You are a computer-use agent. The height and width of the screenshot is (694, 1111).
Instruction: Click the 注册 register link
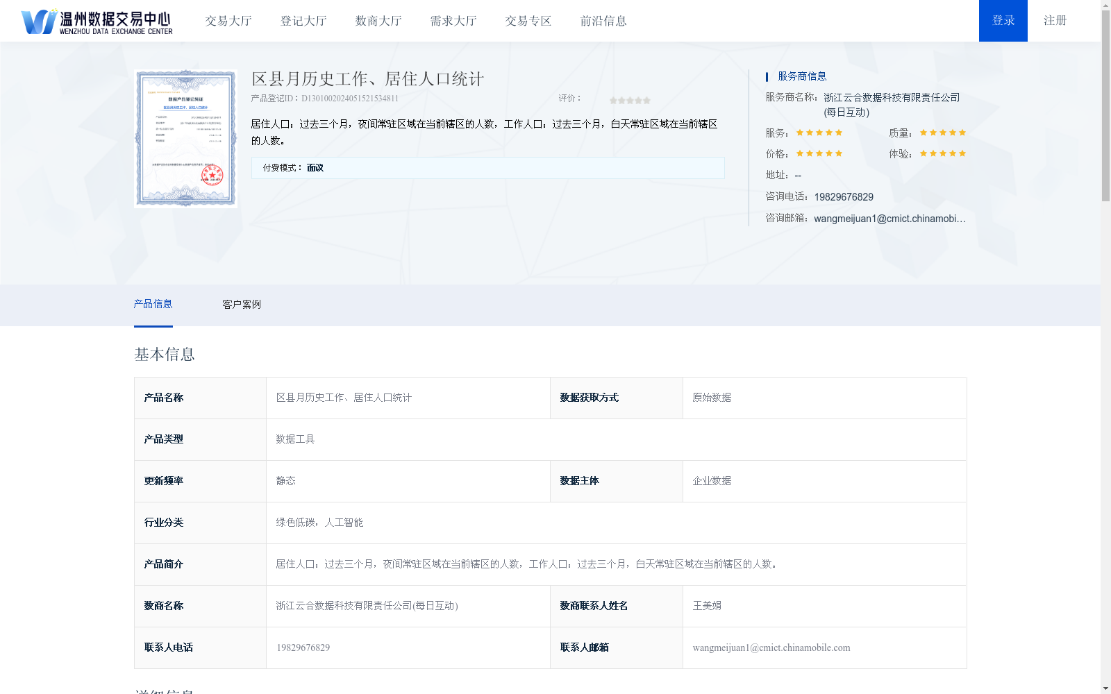(1055, 21)
